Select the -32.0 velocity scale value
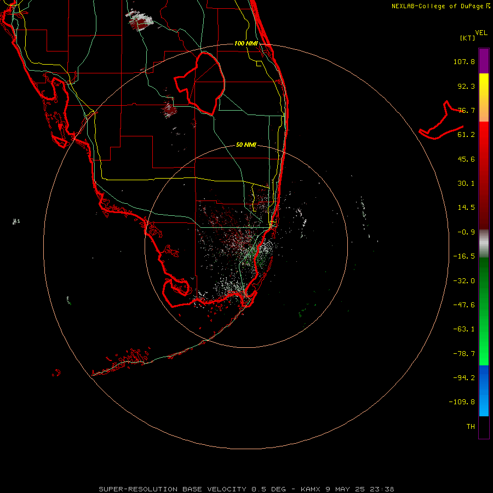Viewport: 493px width, 493px height. coord(464,281)
